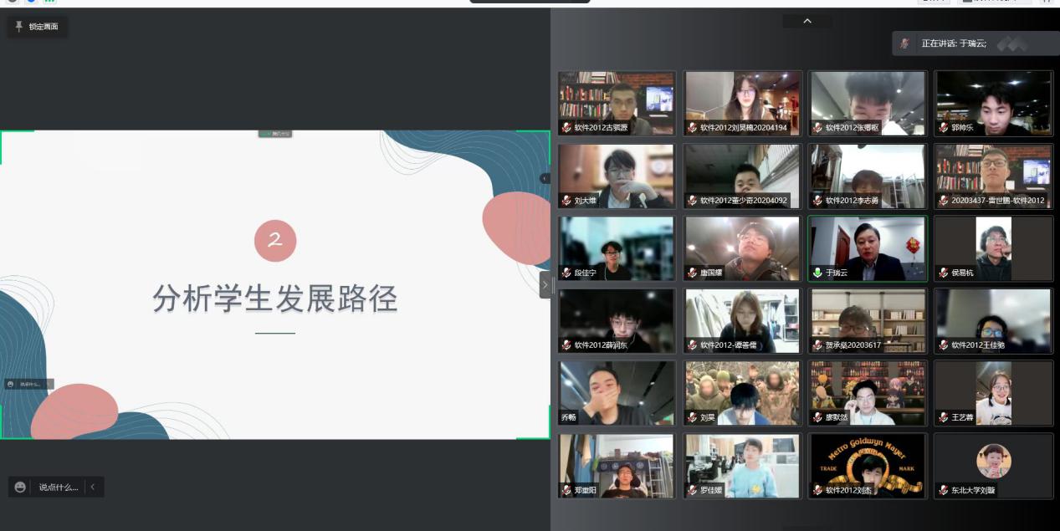Viewport: 1060px width, 531px height.
Task: Click the 说点什么... chat input field
Action: (58, 487)
